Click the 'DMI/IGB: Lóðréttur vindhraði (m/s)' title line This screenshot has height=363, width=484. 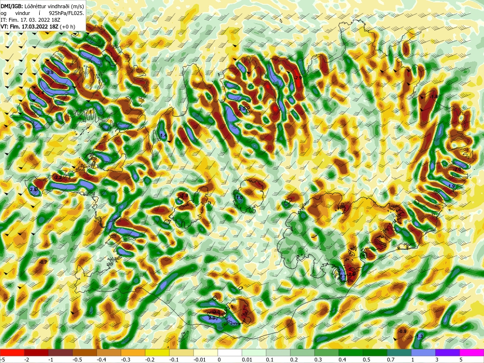[x=42, y=5]
